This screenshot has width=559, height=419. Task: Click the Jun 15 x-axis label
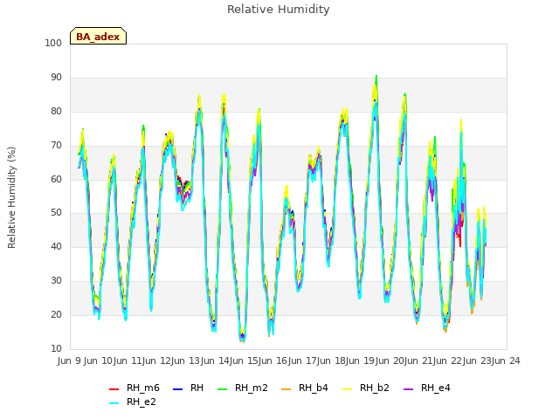(242, 361)
